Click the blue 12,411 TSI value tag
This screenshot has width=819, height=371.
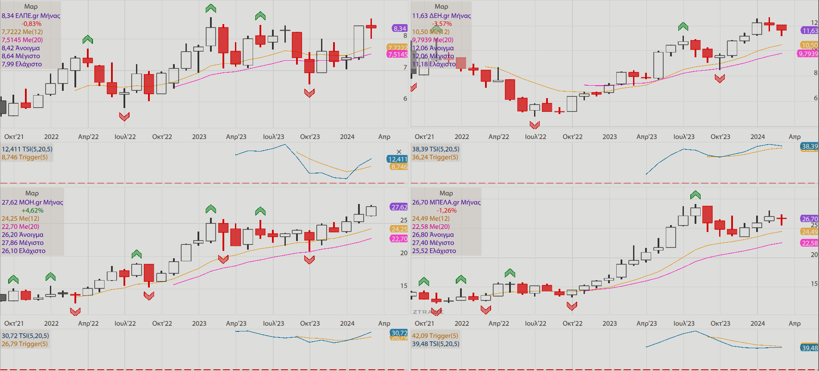397,159
